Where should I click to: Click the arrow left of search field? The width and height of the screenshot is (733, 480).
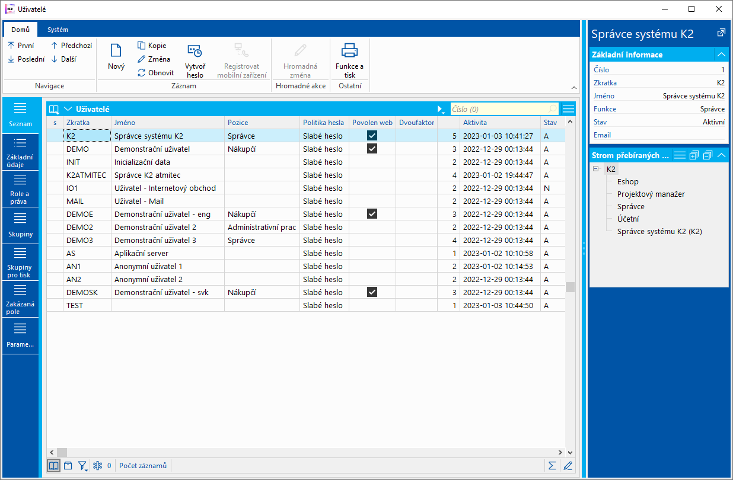point(441,109)
